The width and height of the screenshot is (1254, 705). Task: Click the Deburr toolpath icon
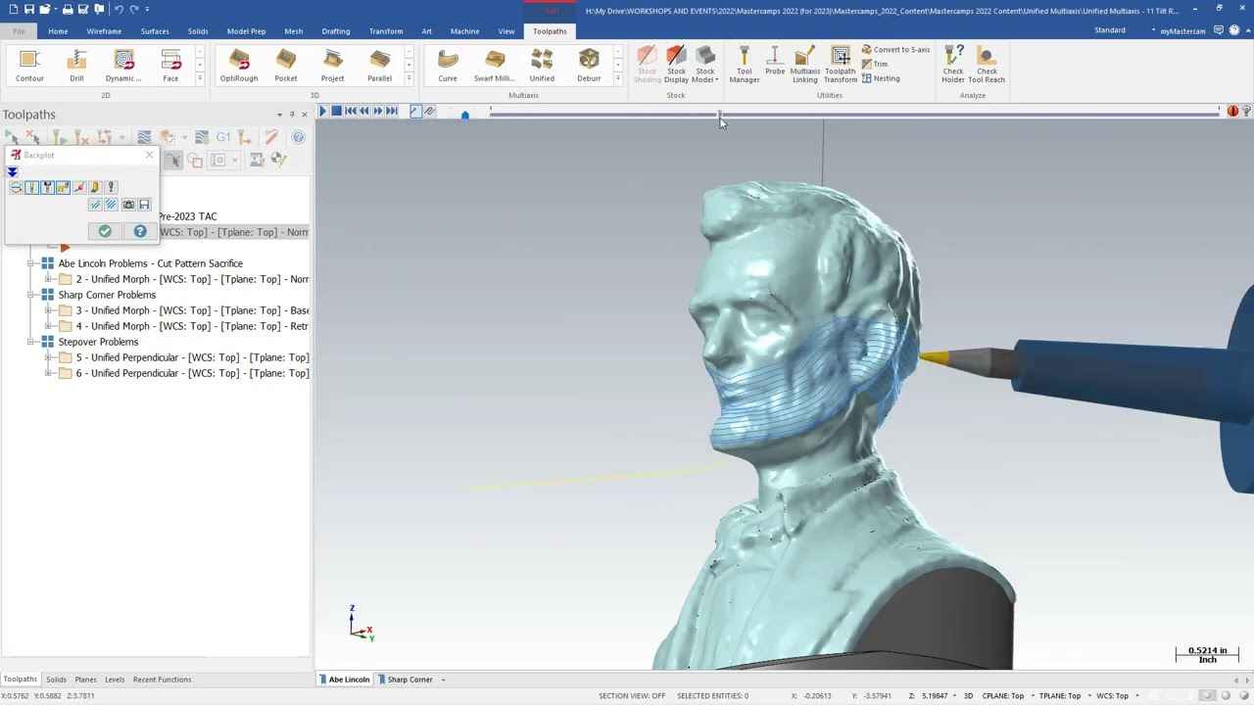[589, 65]
